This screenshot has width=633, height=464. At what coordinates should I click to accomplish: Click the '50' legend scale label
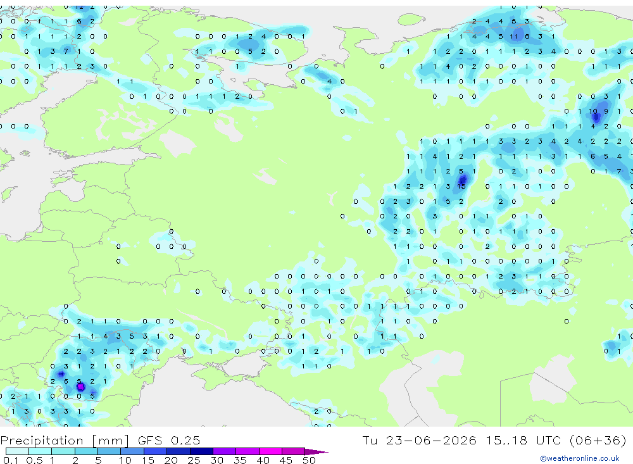pyautogui.click(x=309, y=460)
